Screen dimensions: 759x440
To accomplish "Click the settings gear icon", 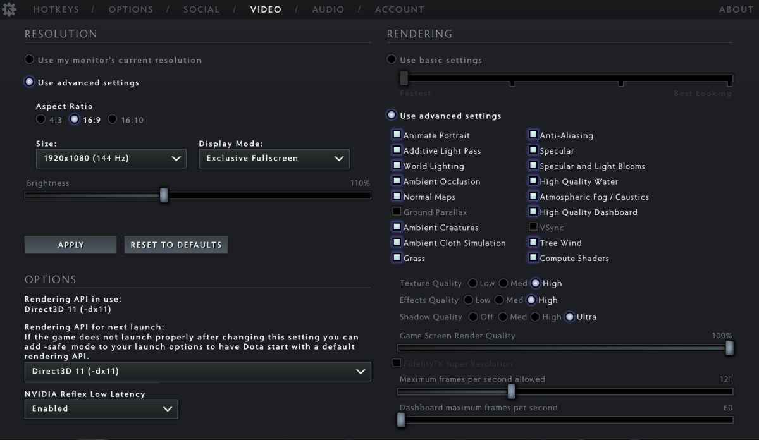I will tap(9, 9).
